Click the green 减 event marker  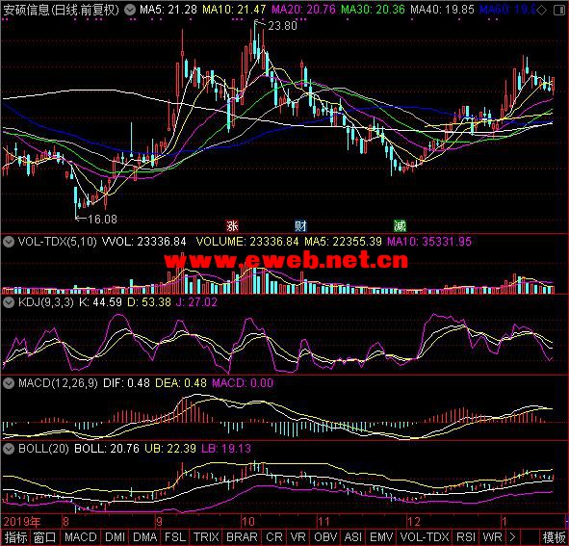[400, 225]
